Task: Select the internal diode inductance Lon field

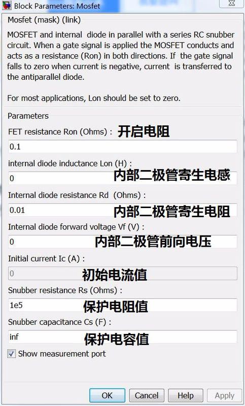Action: click(123, 178)
